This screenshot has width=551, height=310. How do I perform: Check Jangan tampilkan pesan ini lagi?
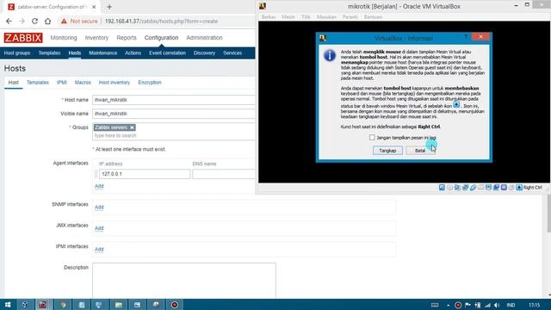click(x=372, y=138)
